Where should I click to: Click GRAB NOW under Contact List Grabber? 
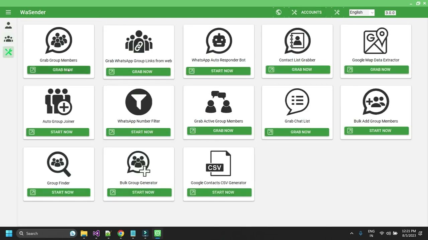pyautogui.click(x=298, y=69)
